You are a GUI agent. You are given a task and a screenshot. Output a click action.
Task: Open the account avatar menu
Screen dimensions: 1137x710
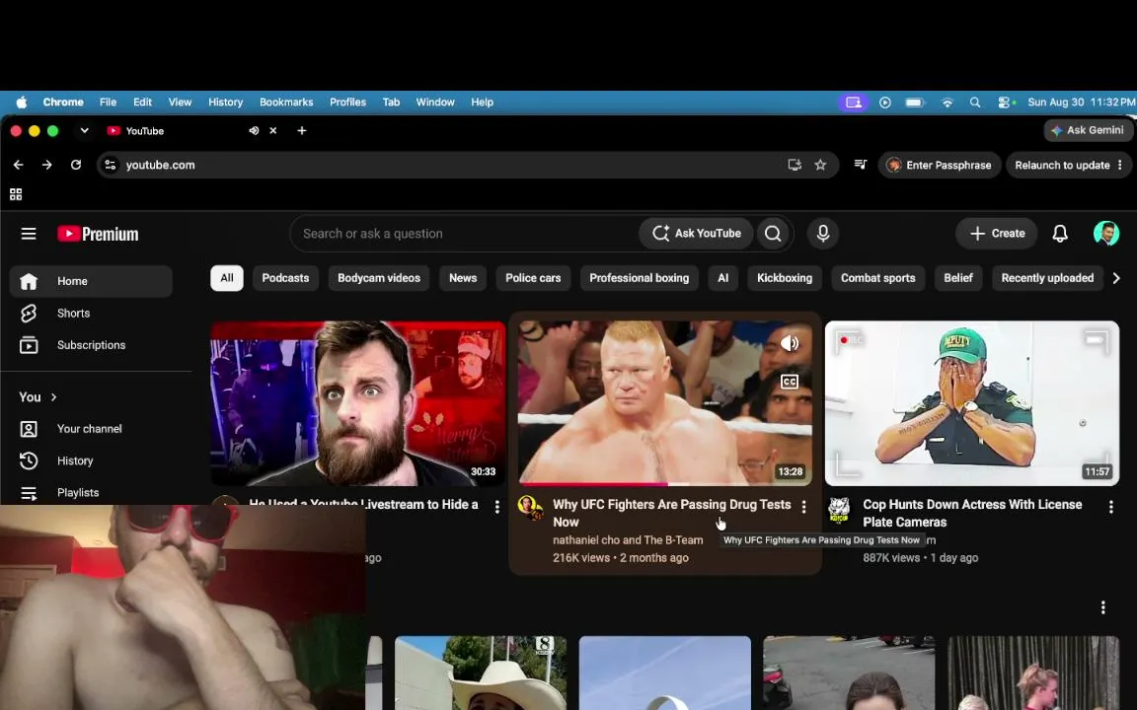pos(1105,234)
